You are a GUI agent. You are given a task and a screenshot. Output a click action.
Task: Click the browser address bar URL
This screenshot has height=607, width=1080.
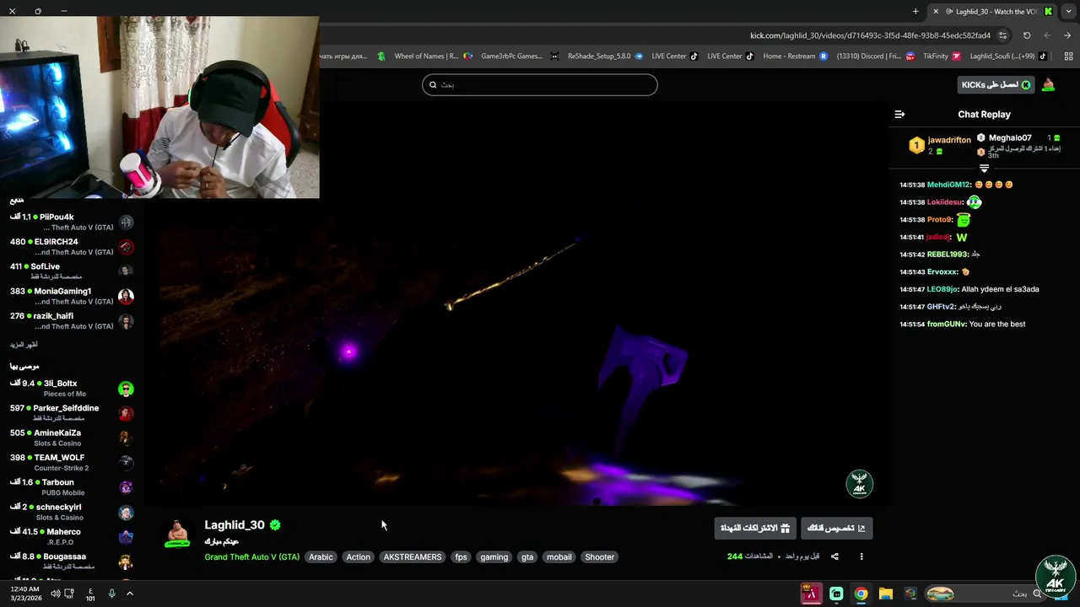pyautogui.click(x=870, y=35)
